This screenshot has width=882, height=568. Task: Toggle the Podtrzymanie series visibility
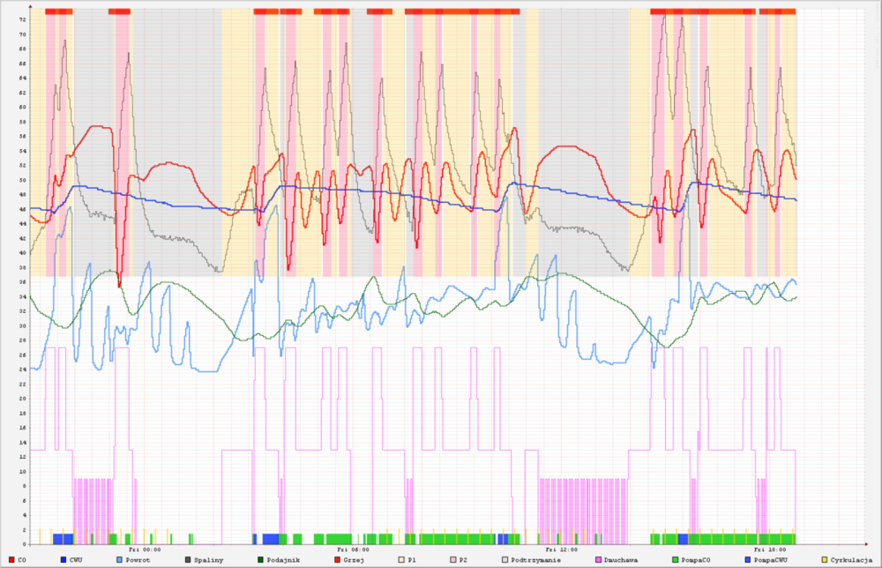(505, 558)
